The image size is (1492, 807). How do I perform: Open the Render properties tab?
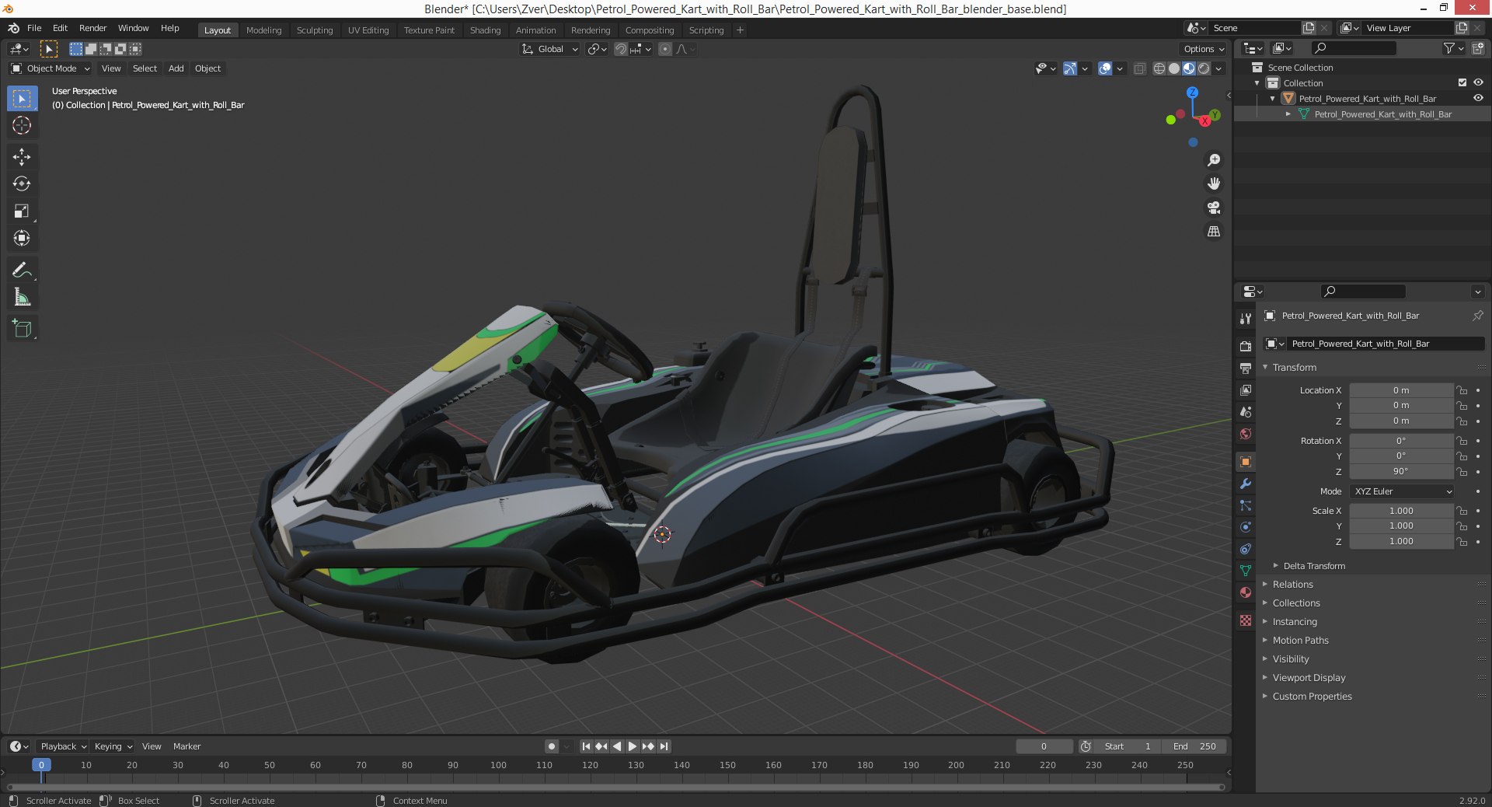(1246, 346)
